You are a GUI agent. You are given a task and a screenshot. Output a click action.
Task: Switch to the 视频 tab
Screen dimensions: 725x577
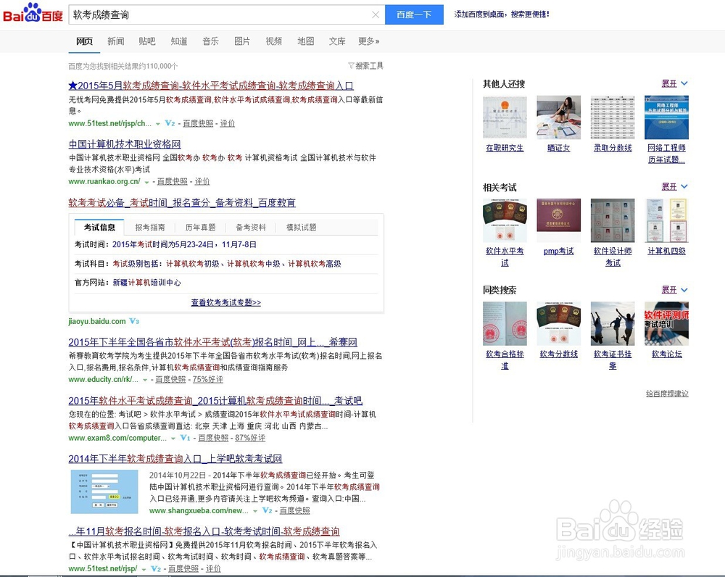[274, 41]
